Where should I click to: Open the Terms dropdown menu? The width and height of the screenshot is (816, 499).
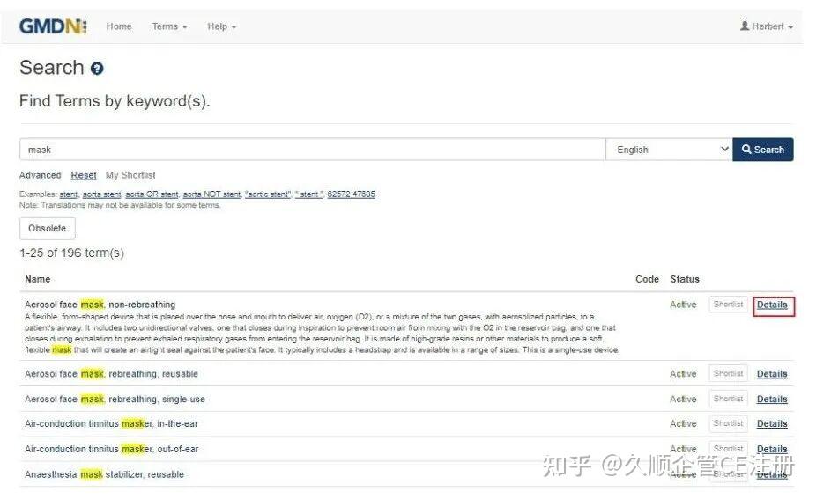point(169,26)
